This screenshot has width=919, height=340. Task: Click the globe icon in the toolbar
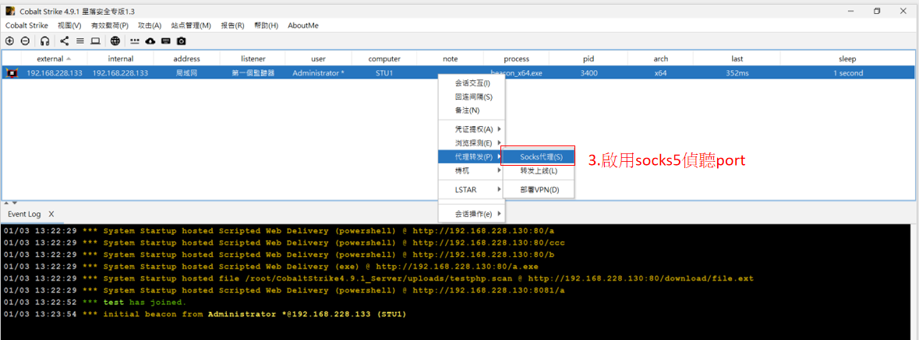tap(115, 41)
